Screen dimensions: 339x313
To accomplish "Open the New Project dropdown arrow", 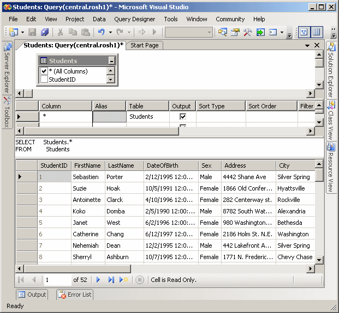I will 22,32.
